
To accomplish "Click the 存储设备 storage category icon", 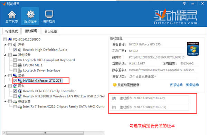I will click(15, 101).
